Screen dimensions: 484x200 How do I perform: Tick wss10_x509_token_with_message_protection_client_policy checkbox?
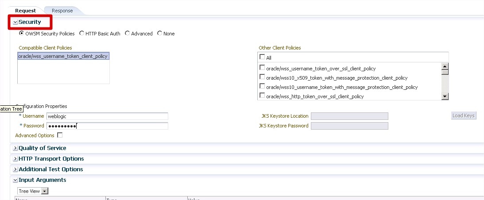click(262, 77)
